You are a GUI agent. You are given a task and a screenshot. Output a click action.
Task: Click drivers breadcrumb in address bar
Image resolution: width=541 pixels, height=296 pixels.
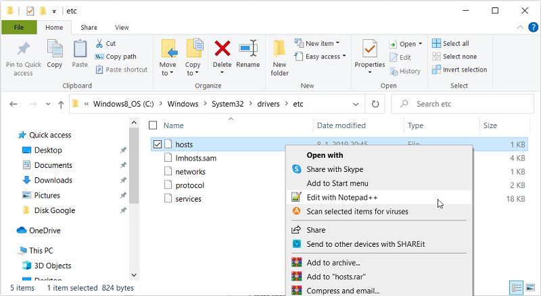coord(268,104)
